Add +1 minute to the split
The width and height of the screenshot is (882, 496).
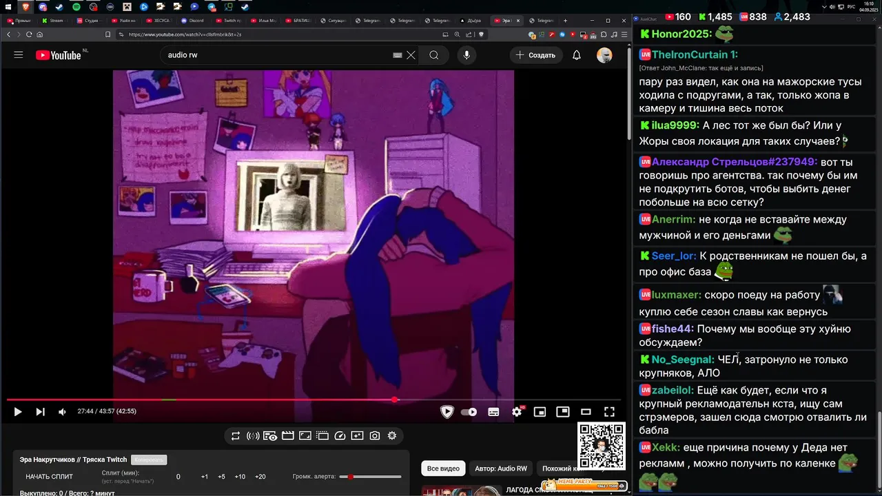[205, 477]
